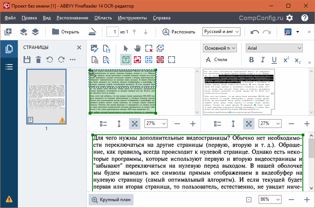Toggle underline text formatting

274,60
